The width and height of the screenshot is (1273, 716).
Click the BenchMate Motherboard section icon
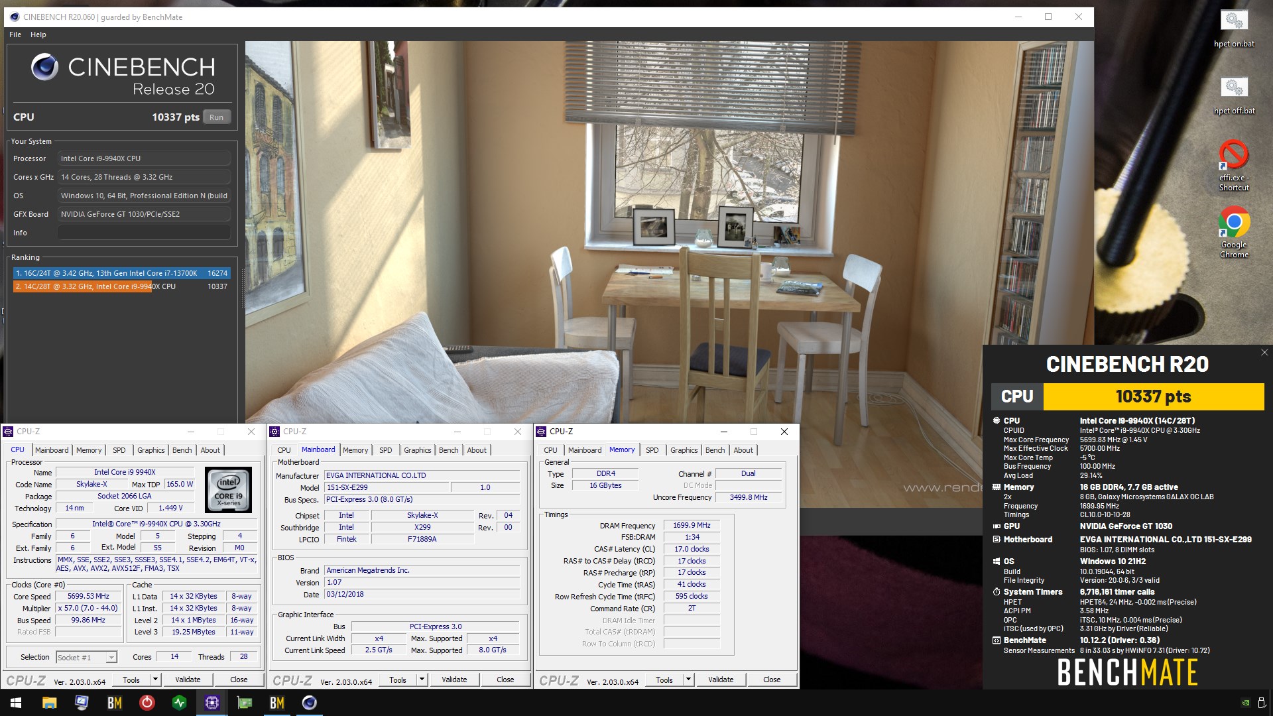pos(997,539)
